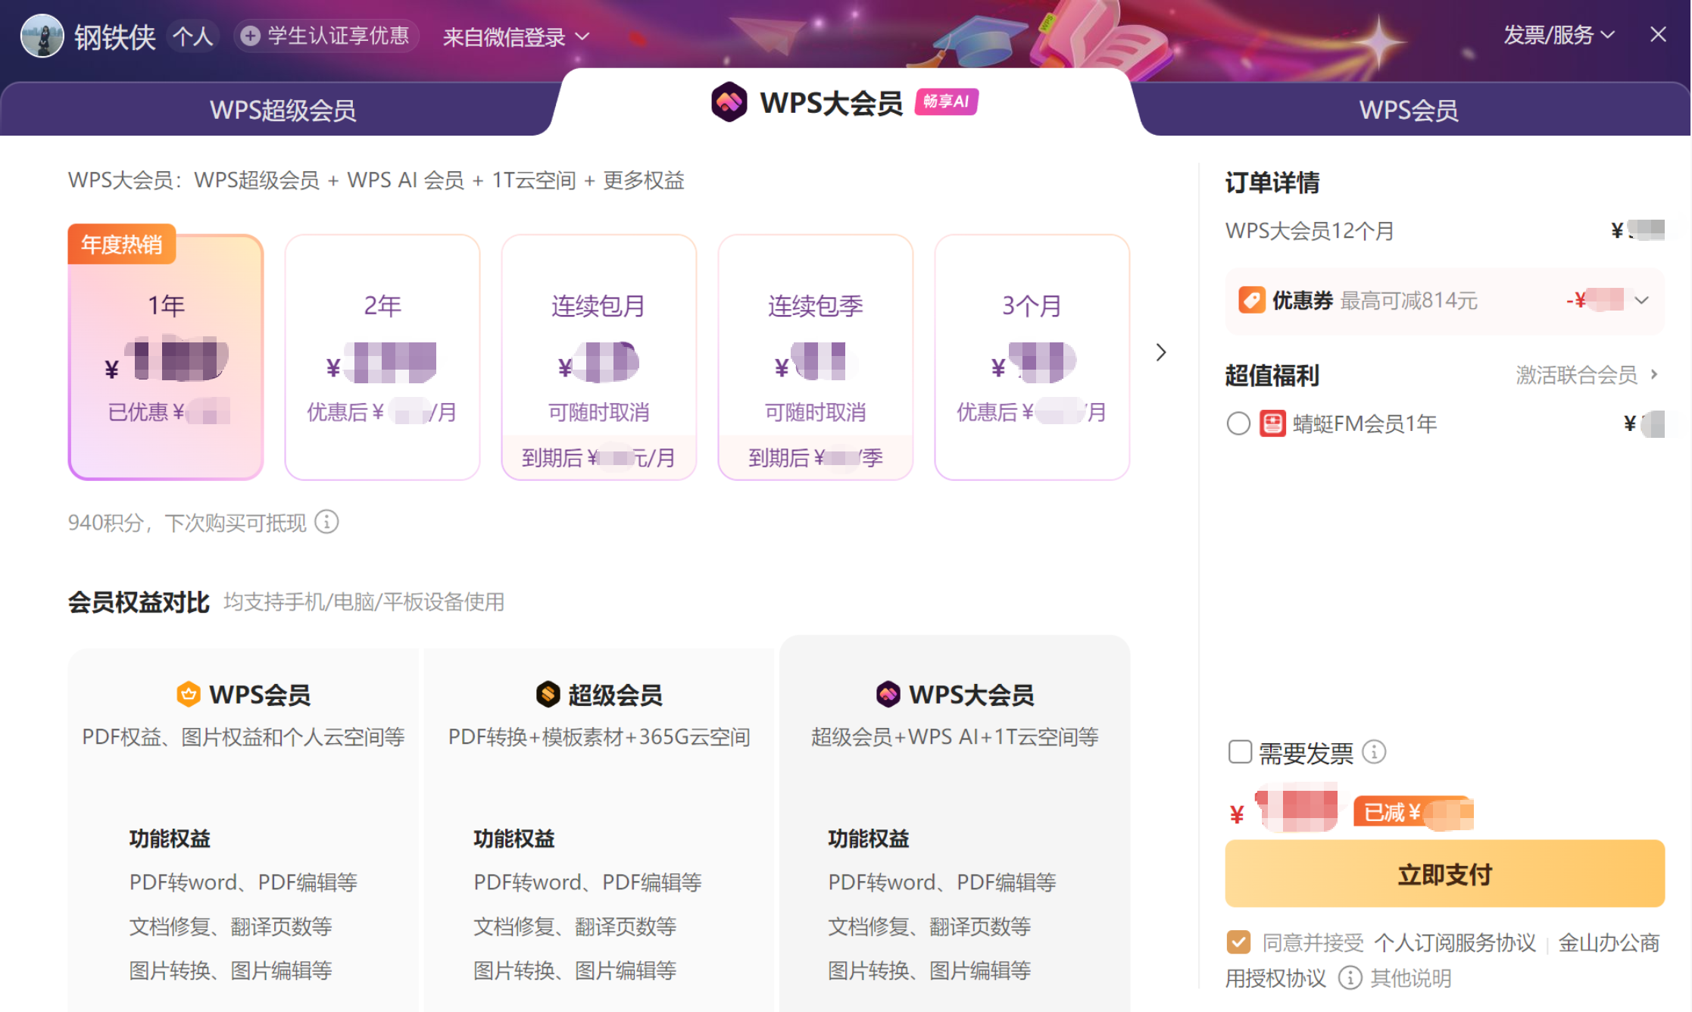The image size is (1692, 1012).
Task: Check the 需要发票 checkbox
Action: 1239,752
